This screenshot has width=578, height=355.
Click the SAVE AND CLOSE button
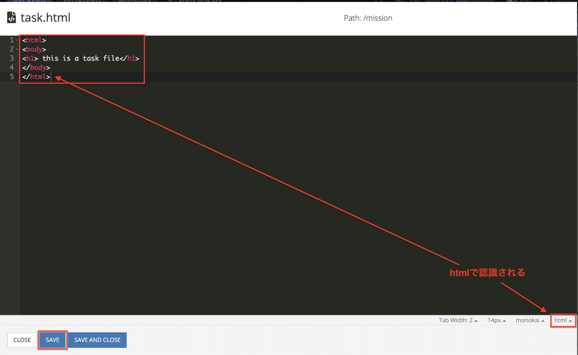[x=97, y=340]
